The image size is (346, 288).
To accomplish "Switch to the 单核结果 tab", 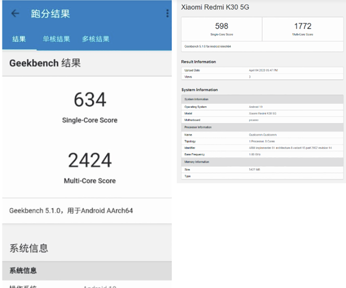I will coord(56,39).
